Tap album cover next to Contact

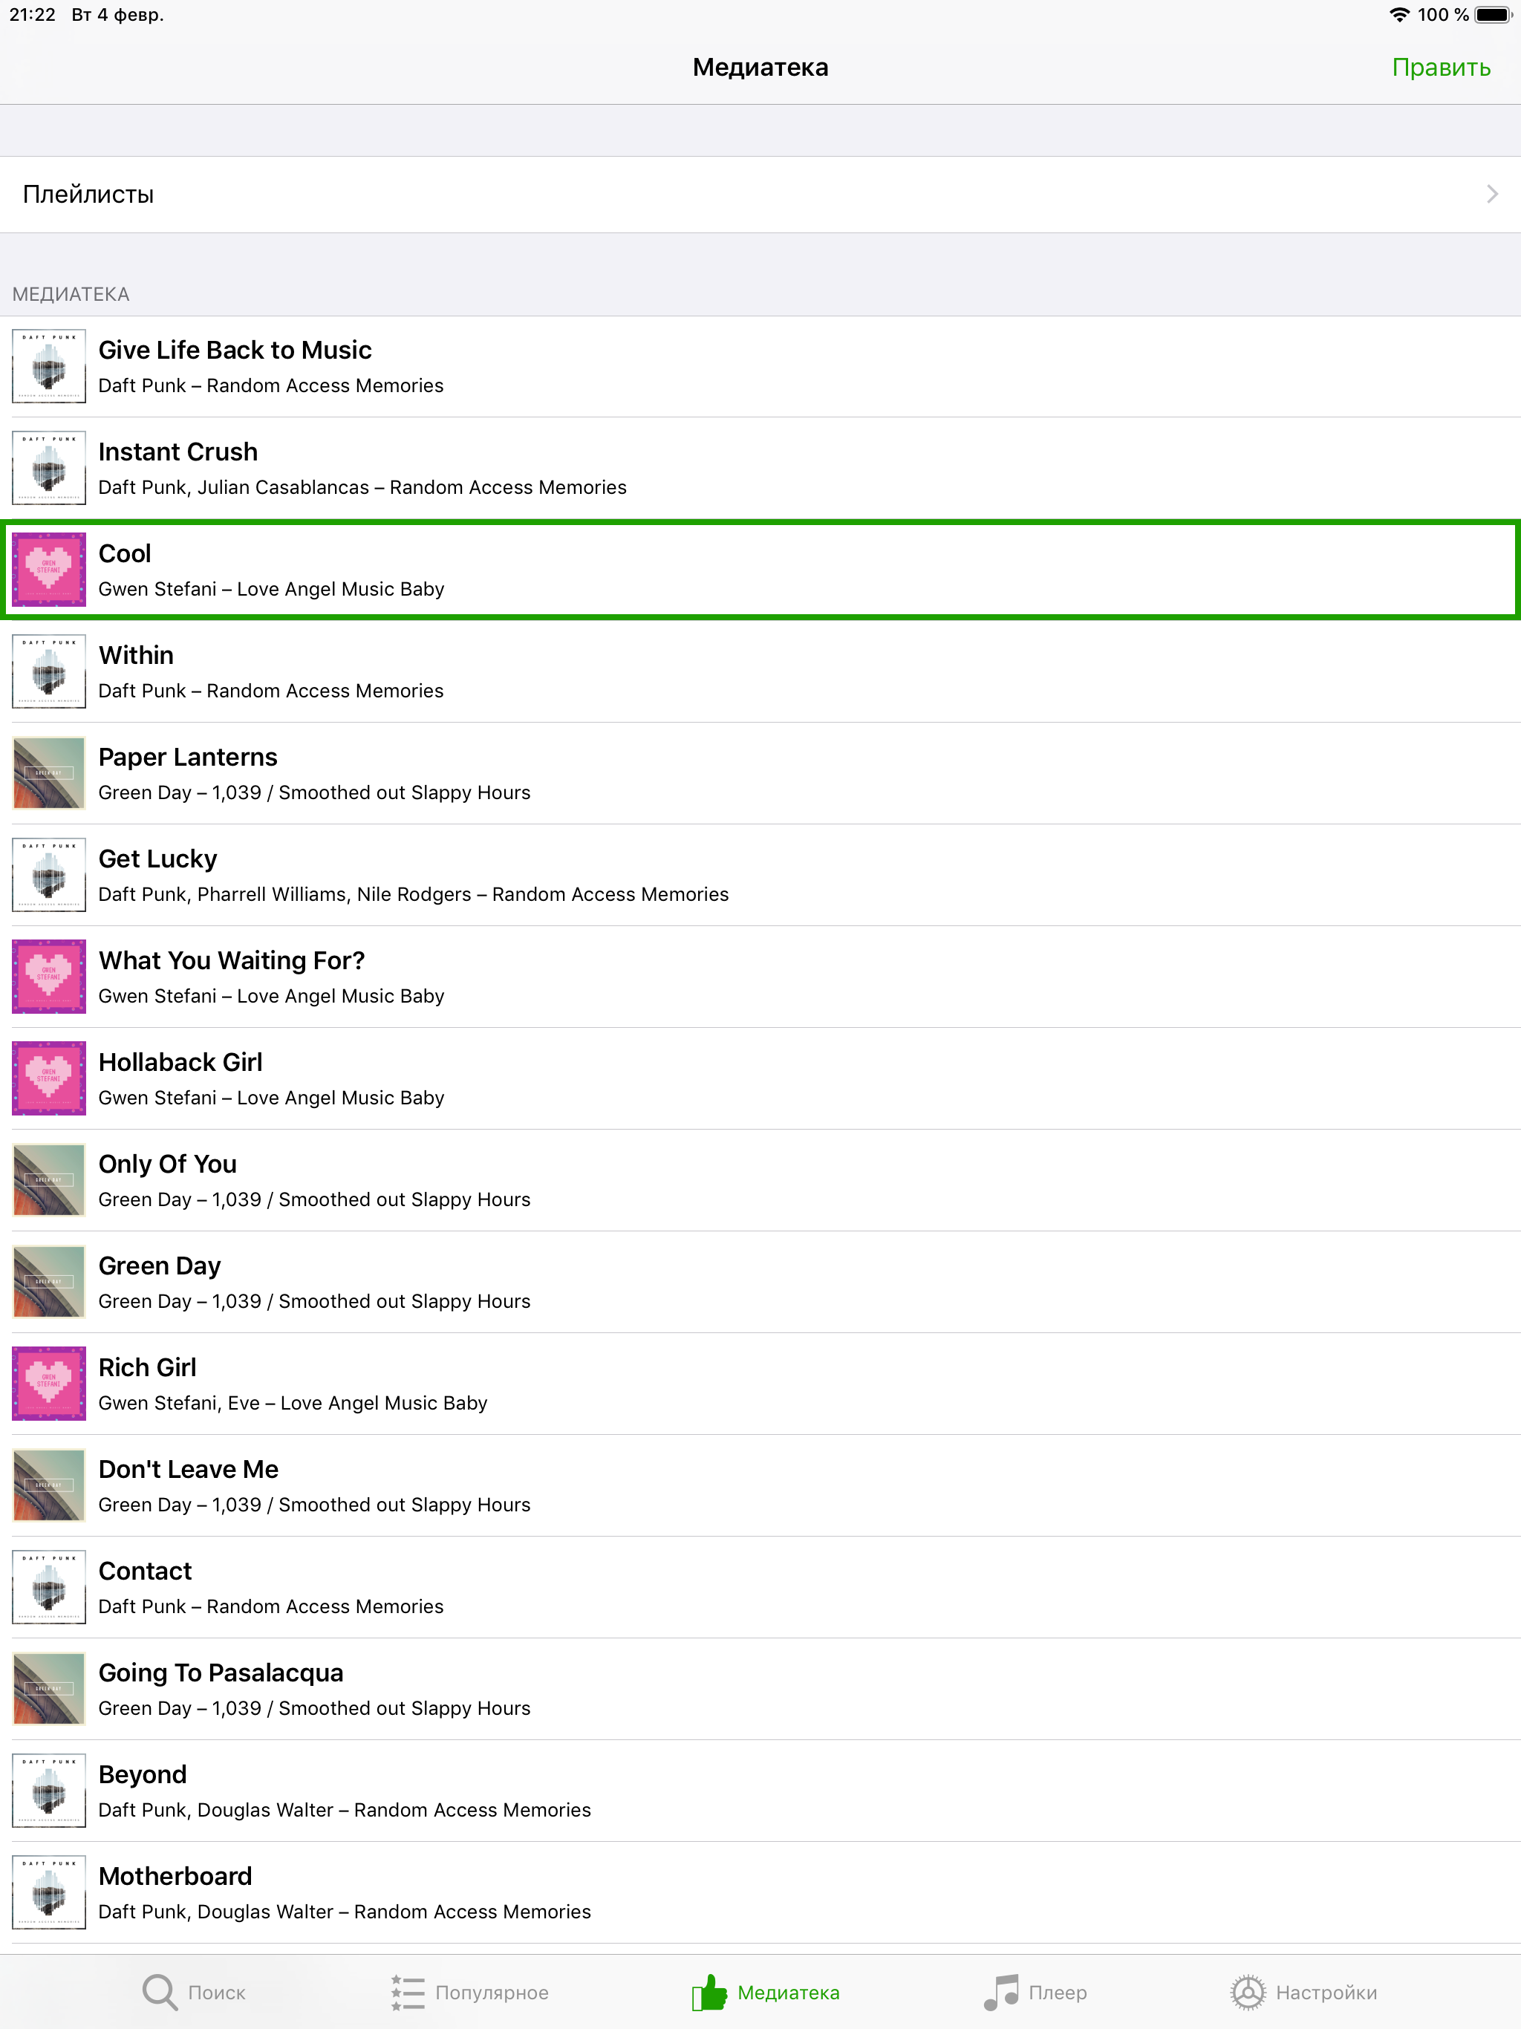click(x=48, y=1588)
